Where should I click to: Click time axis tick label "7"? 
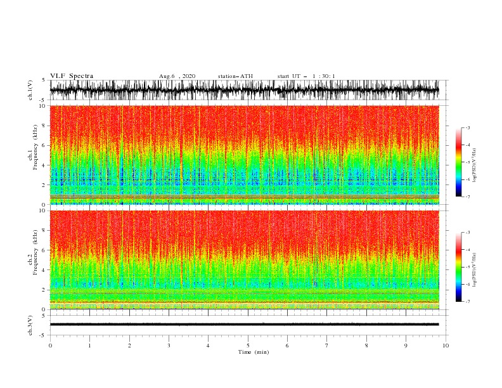pyautogui.click(x=326, y=346)
